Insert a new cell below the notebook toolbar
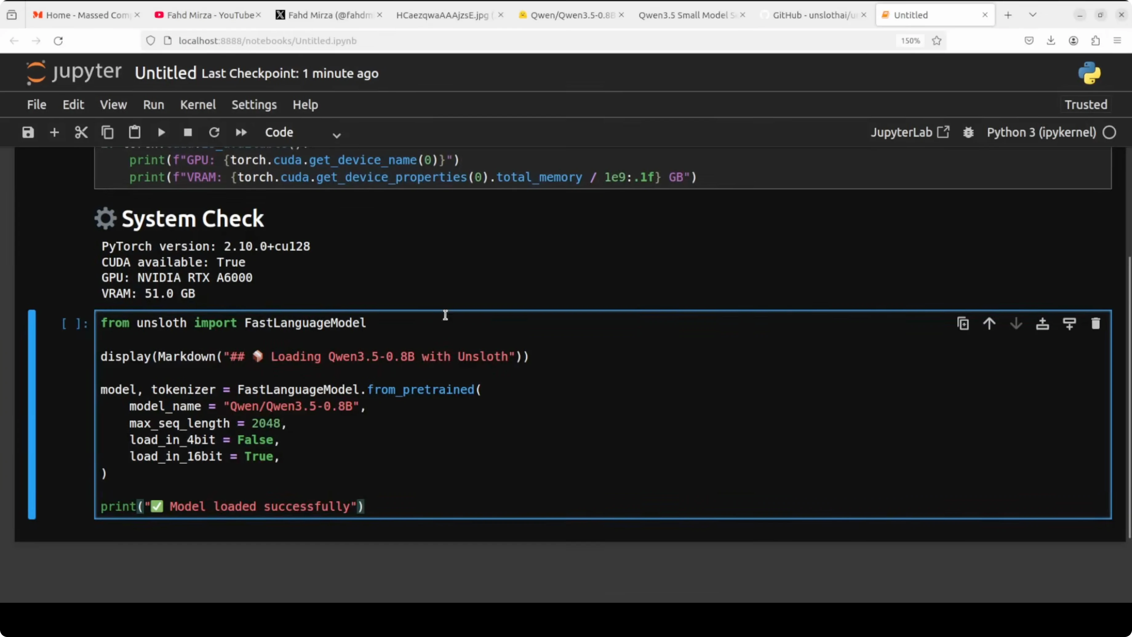This screenshot has height=637, width=1132. pyautogui.click(x=54, y=132)
